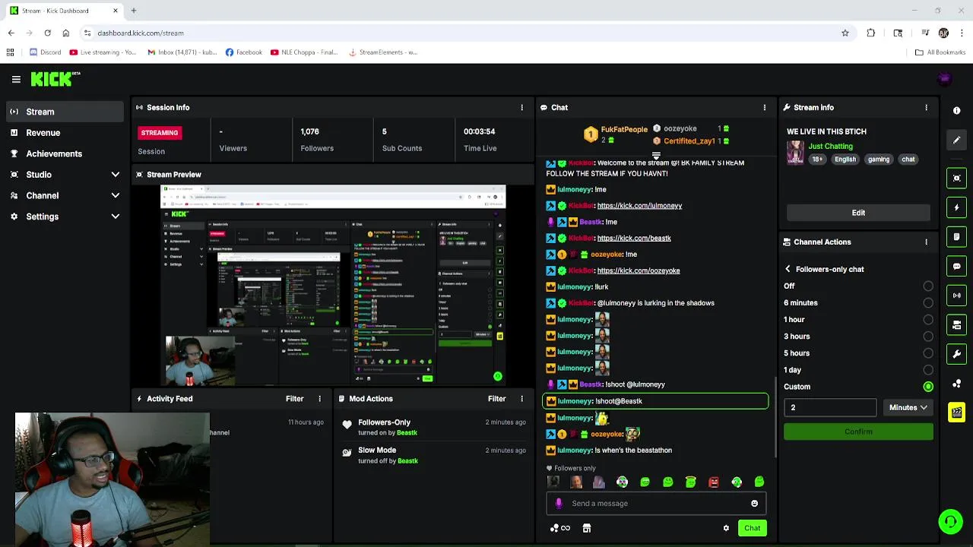Viewport: 973px width, 547px height.
Task: Select the Custom radio button
Action: (x=928, y=387)
